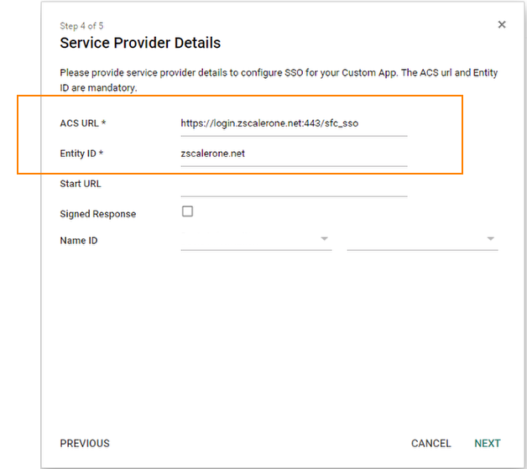The image size is (527, 469).
Task: Click the Name ID label
Action: point(78,241)
